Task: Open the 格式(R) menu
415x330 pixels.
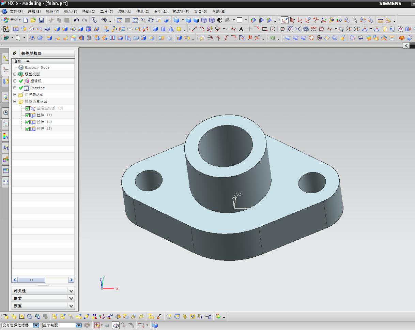Action: click(88, 11)
